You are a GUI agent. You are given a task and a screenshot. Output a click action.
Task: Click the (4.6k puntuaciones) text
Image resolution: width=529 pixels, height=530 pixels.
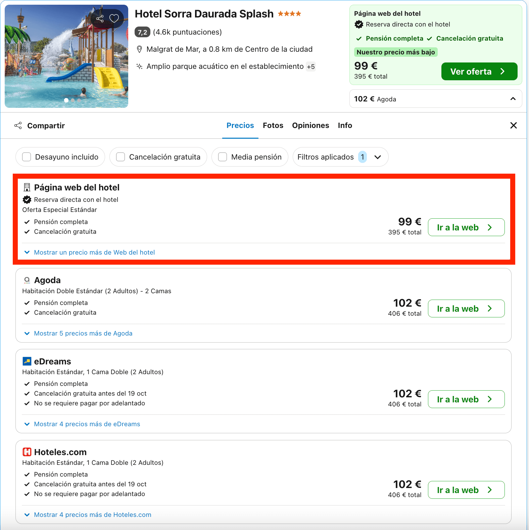pyautogui.click(x=187, y=32)
